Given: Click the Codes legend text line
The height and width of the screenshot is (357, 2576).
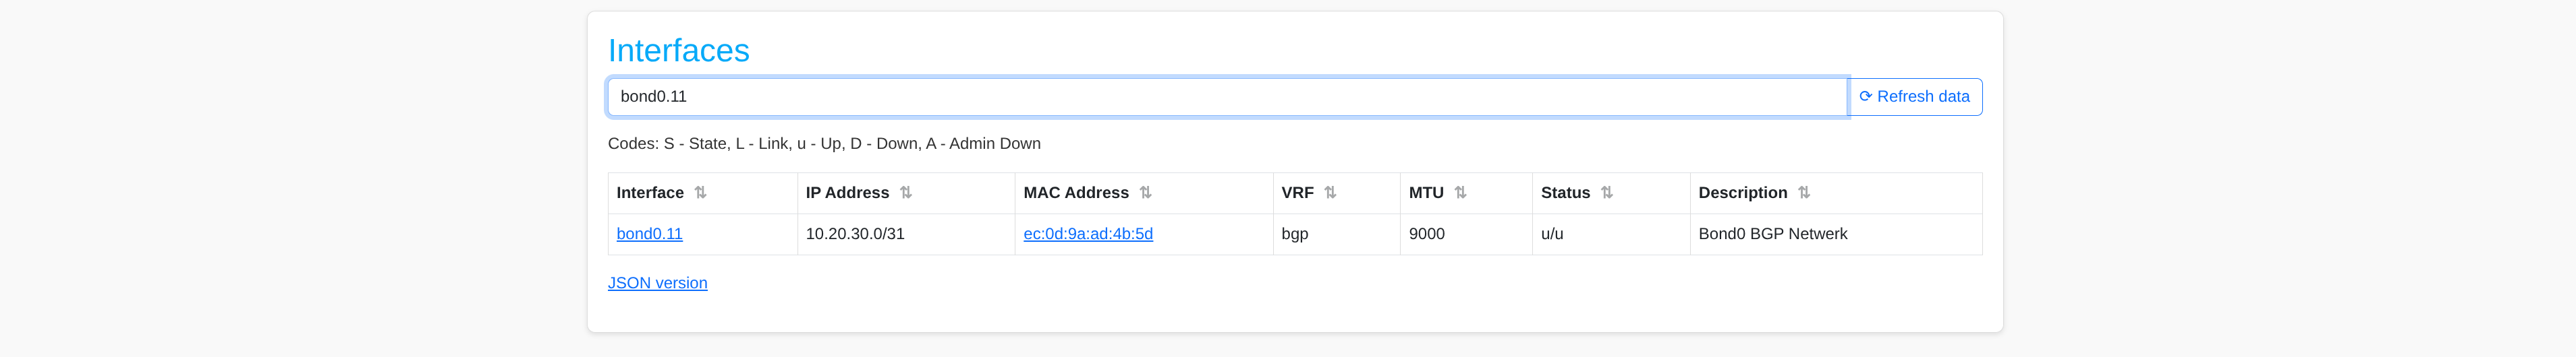Looking at the screenshot, I should [824, 143].
